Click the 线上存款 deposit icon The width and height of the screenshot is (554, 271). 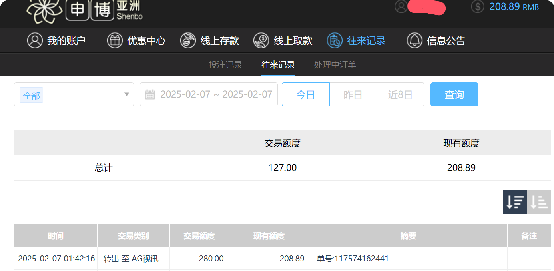(x=188, y=40)
